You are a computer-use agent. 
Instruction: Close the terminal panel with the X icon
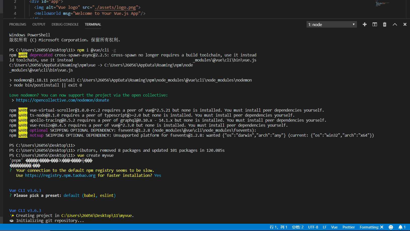(x=405, y=24)
